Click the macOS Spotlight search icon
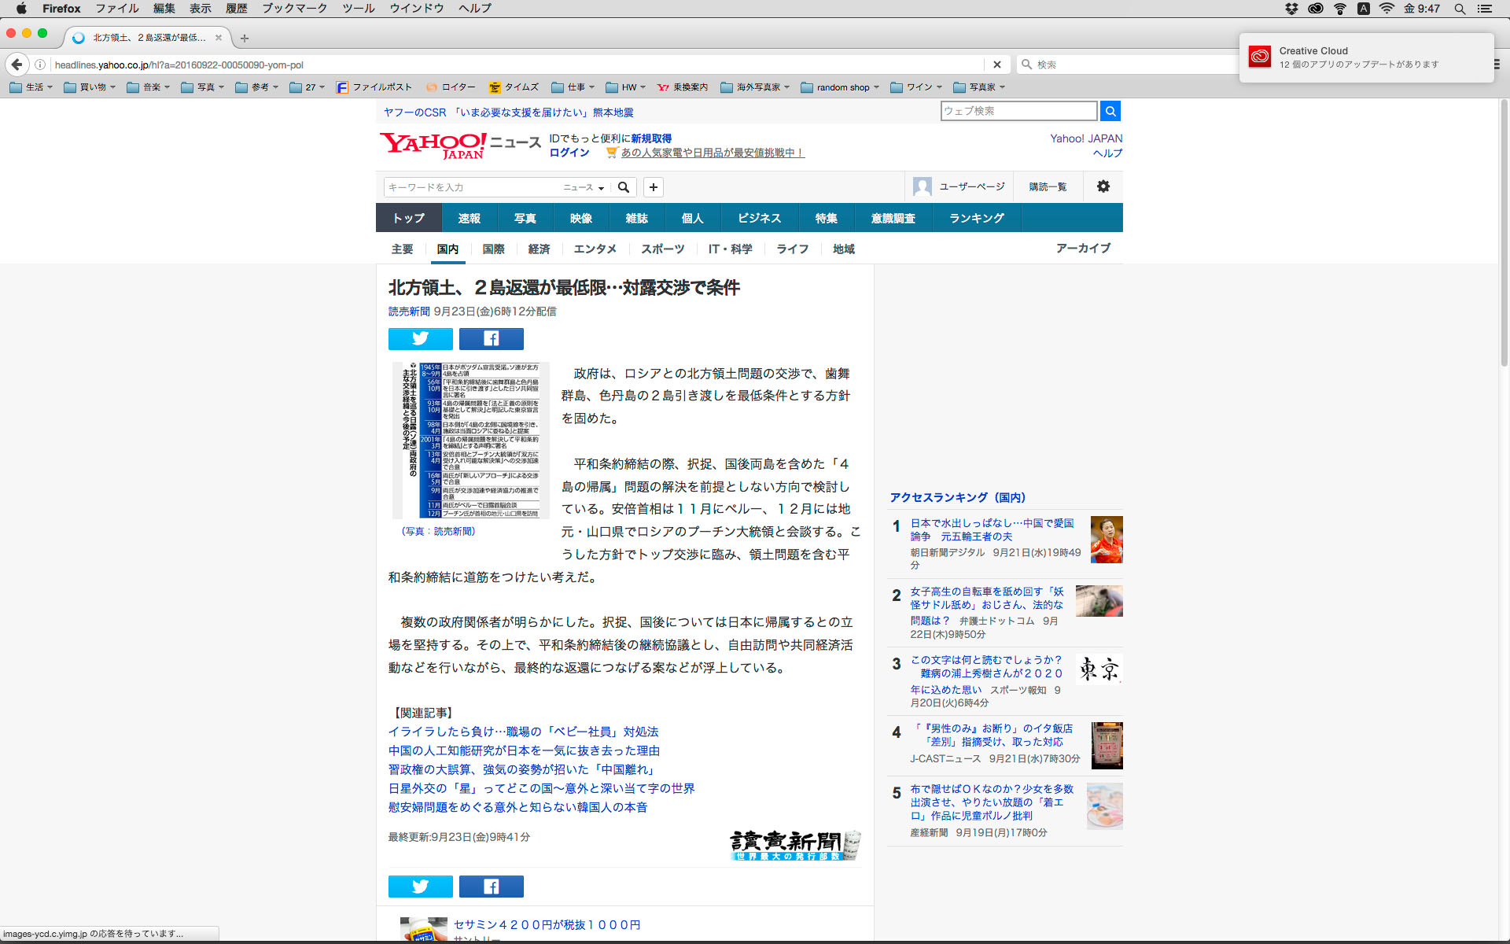The image size is (1510, 944). point(1459,9)
